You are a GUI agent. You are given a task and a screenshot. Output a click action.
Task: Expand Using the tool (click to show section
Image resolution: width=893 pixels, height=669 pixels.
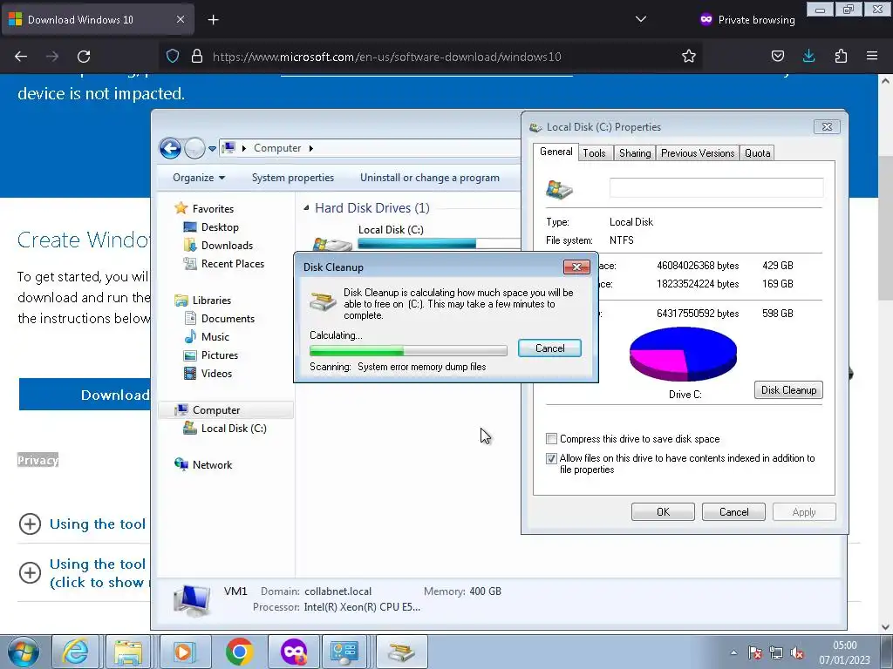31,572
